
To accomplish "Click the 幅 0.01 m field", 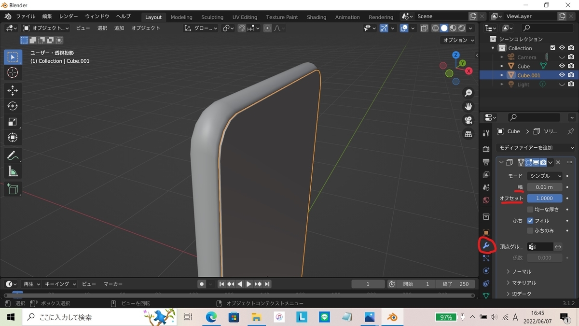I will [x=545, y=187].
